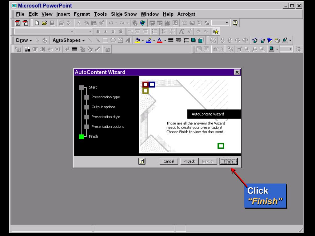Viewport: 315px width, 236px height.
Task: Click the Line Style icon in Drawing toolbar
Action: pyautogui.click(x=171, y=40)
